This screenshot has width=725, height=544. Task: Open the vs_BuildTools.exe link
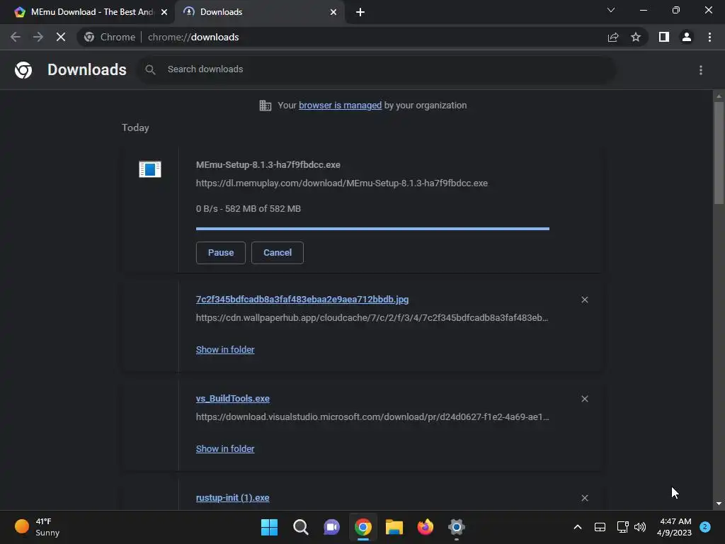click(232, 398)
